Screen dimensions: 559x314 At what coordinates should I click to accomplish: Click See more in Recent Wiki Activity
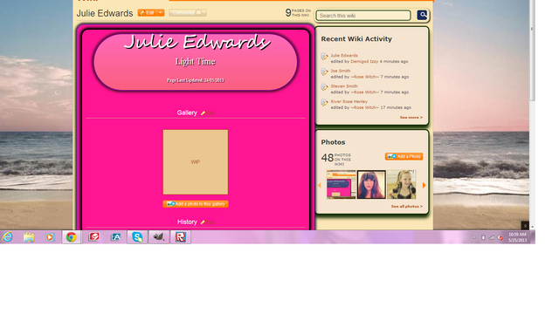pyautogui.click(x=411, y=118)
